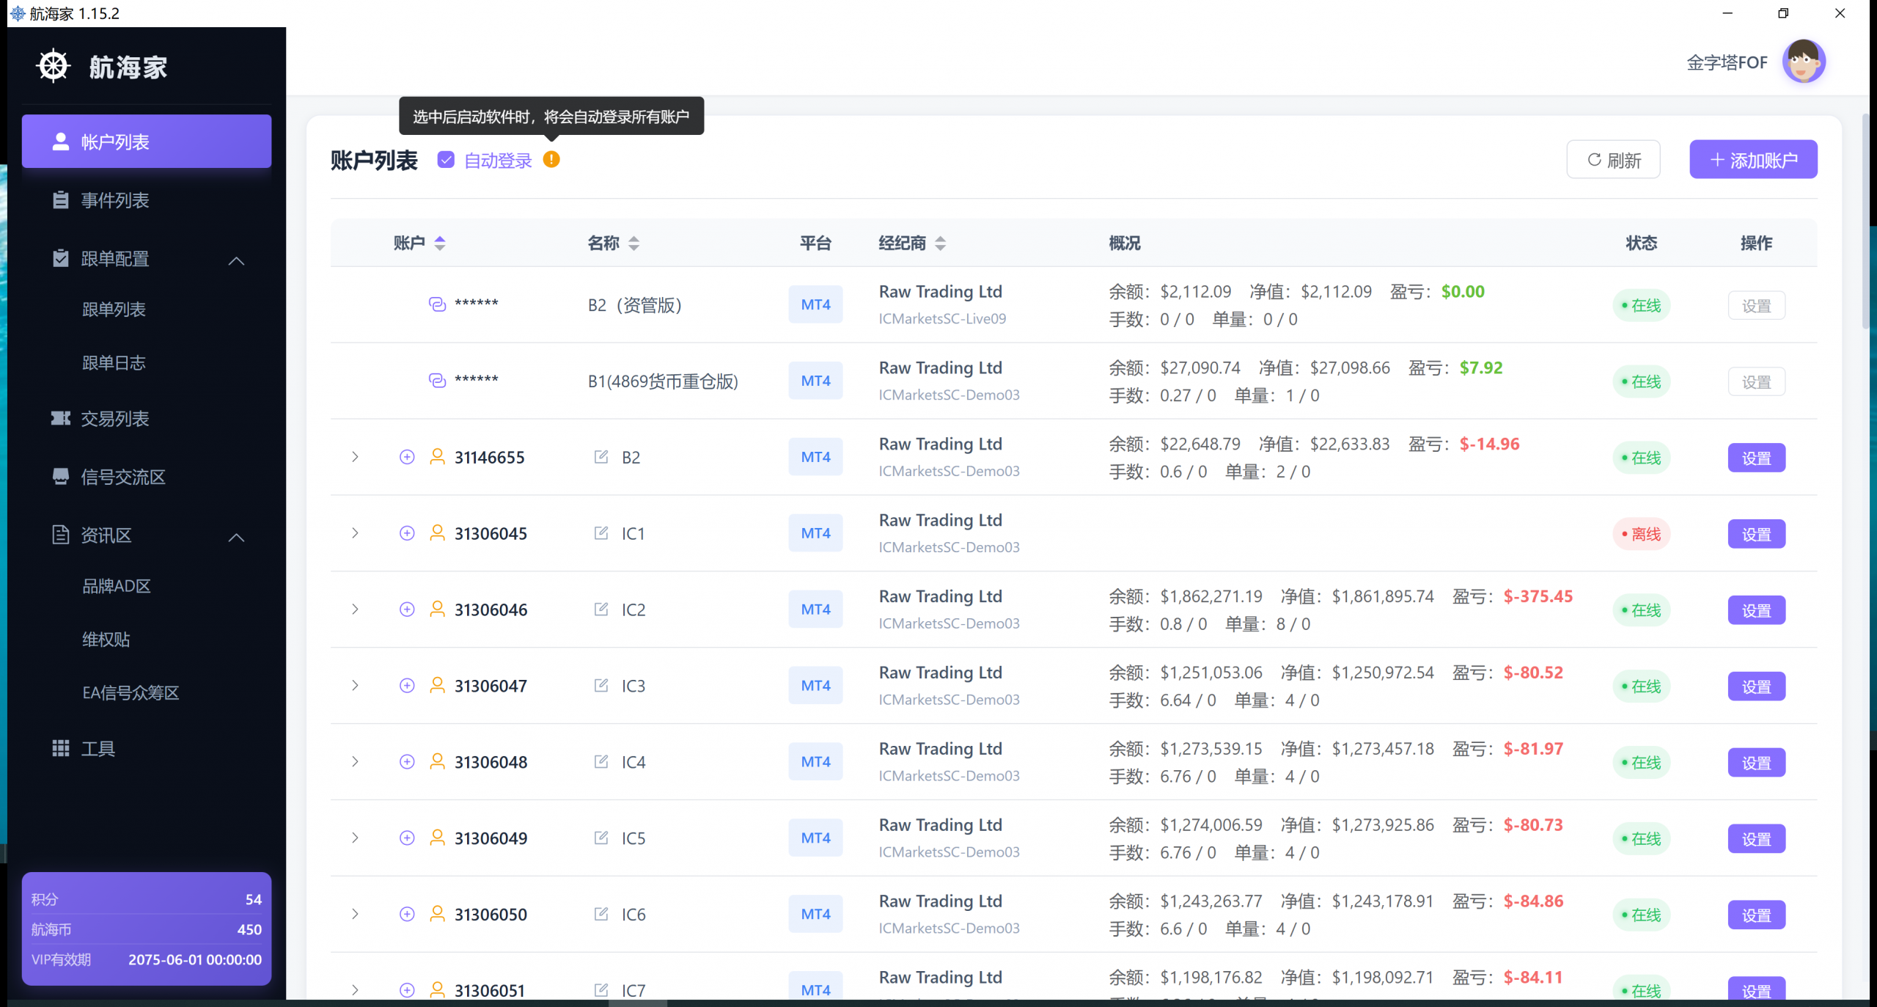Click 设置 button for account 31306047
Image resolution: width=1877 pixels, height=1007 pixels.
(x=1756, y=686)
